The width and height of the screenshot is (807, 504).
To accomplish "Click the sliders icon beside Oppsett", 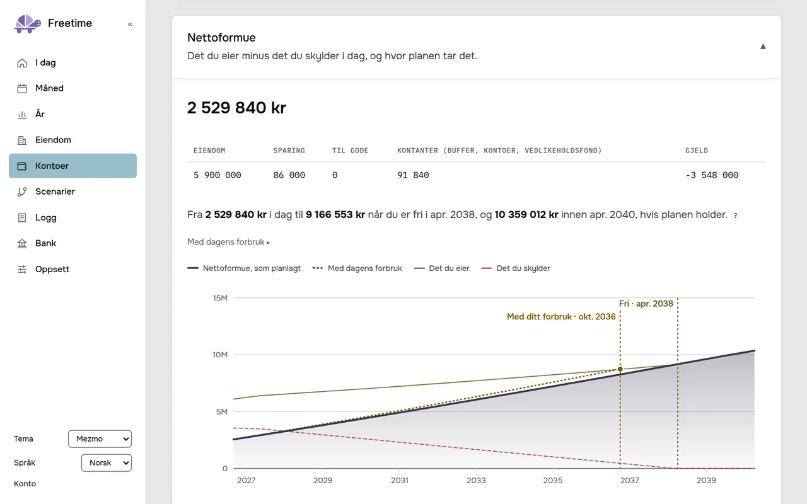I will (x=22, y=270).
